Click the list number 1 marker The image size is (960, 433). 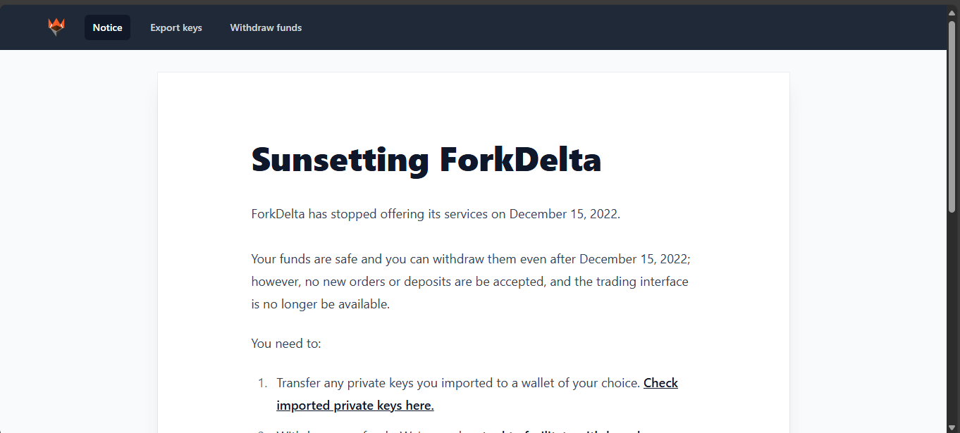point(261,383)
